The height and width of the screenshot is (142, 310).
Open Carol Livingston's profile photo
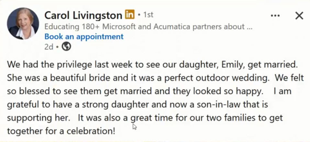pyautogui.click(x=23, y=24)
